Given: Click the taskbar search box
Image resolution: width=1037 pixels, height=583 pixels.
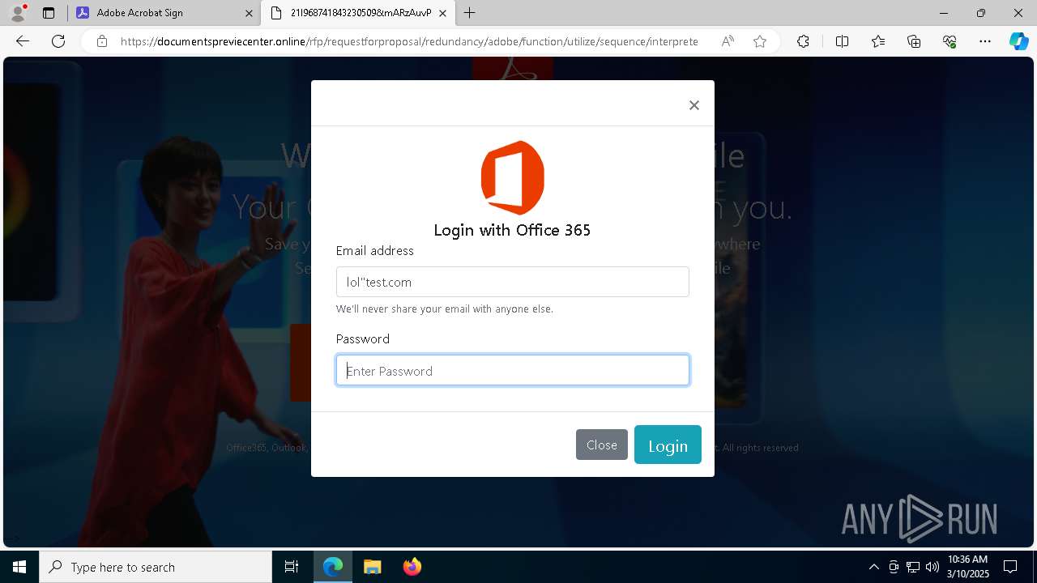Looking at the screenshot, I should [156, 567].
